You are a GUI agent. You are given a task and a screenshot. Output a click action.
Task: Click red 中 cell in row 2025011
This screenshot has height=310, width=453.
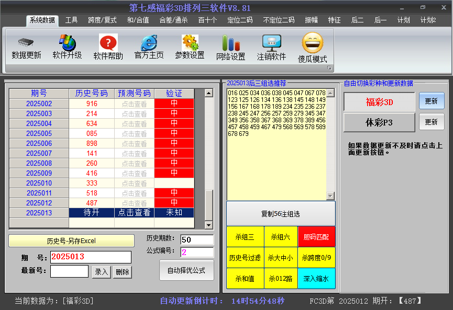pos(174,192)
